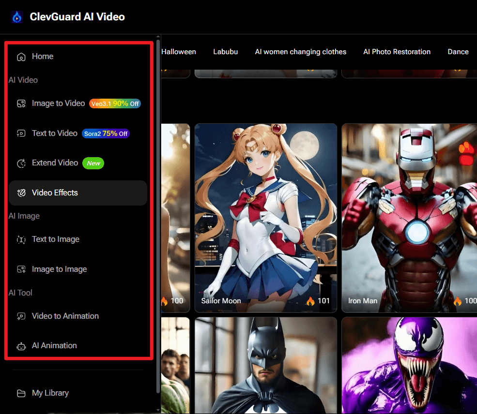Open the AI Animation tool
The image size is (477, 414).
point(54,345)
